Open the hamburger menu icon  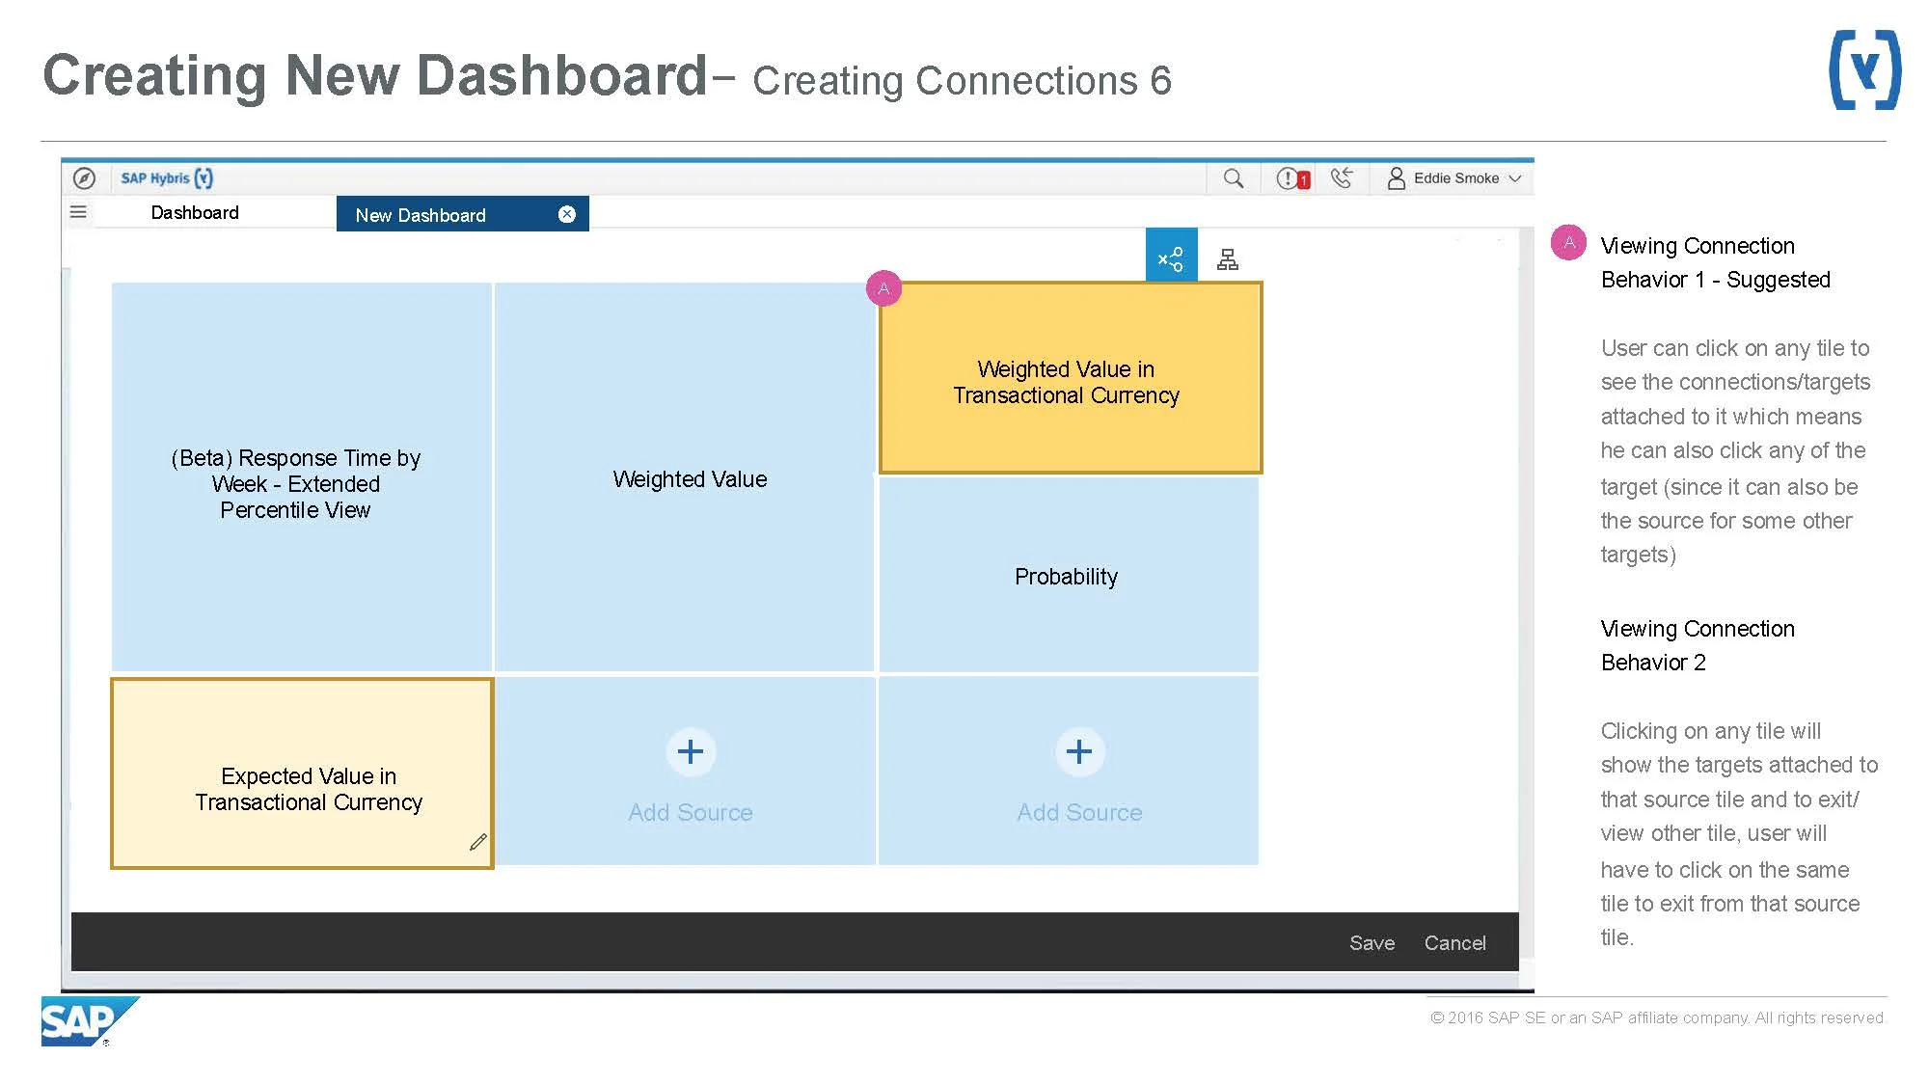pyautogui.click(x=78, y=211)
